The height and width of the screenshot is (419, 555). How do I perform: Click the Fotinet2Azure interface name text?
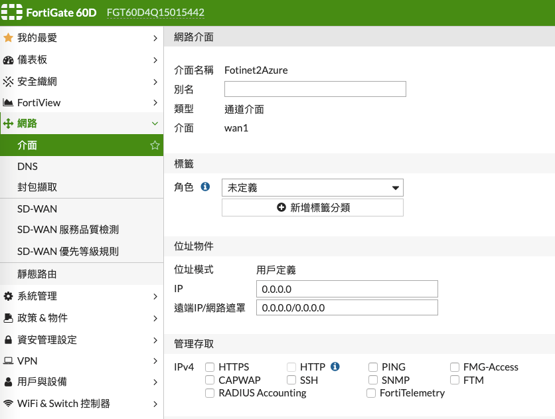click(x=256, y=70)
